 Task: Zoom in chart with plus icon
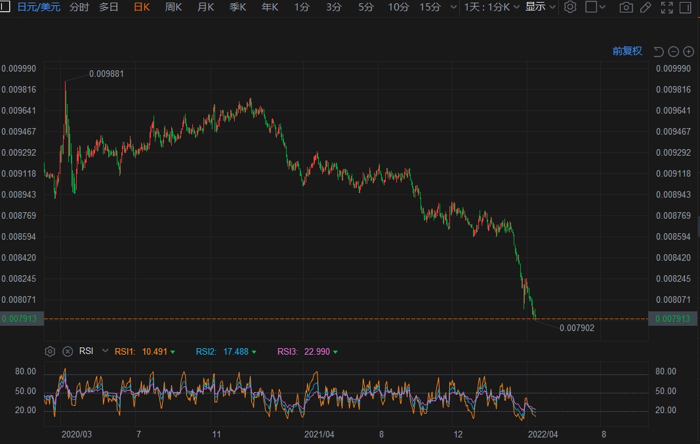click(x=688, y=51)
